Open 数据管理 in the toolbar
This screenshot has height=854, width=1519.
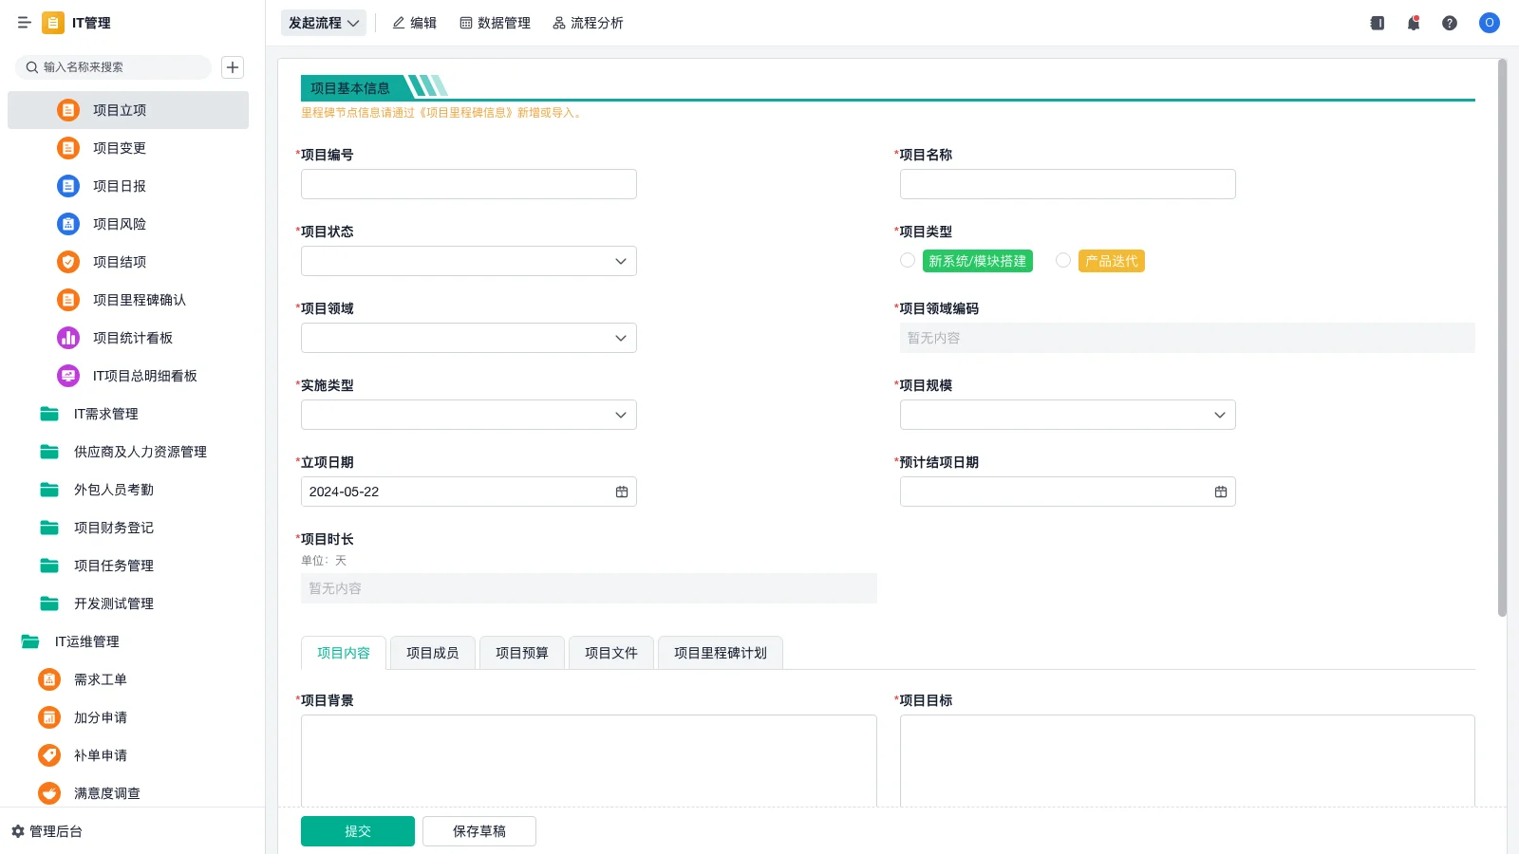496,23
